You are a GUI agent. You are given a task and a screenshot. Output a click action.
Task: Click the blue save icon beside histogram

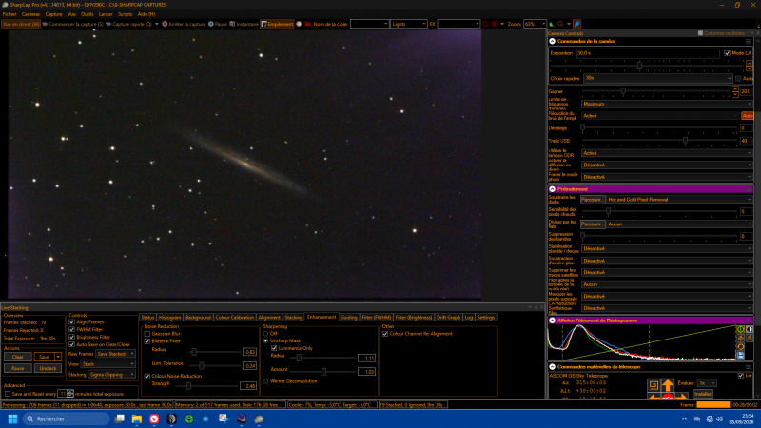click(741, 356)
